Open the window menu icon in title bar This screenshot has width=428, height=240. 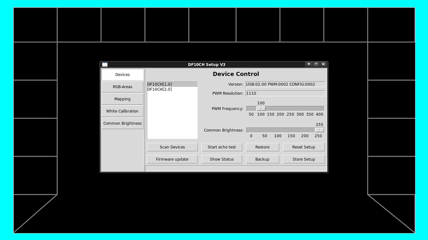click(x=105, y=64)
